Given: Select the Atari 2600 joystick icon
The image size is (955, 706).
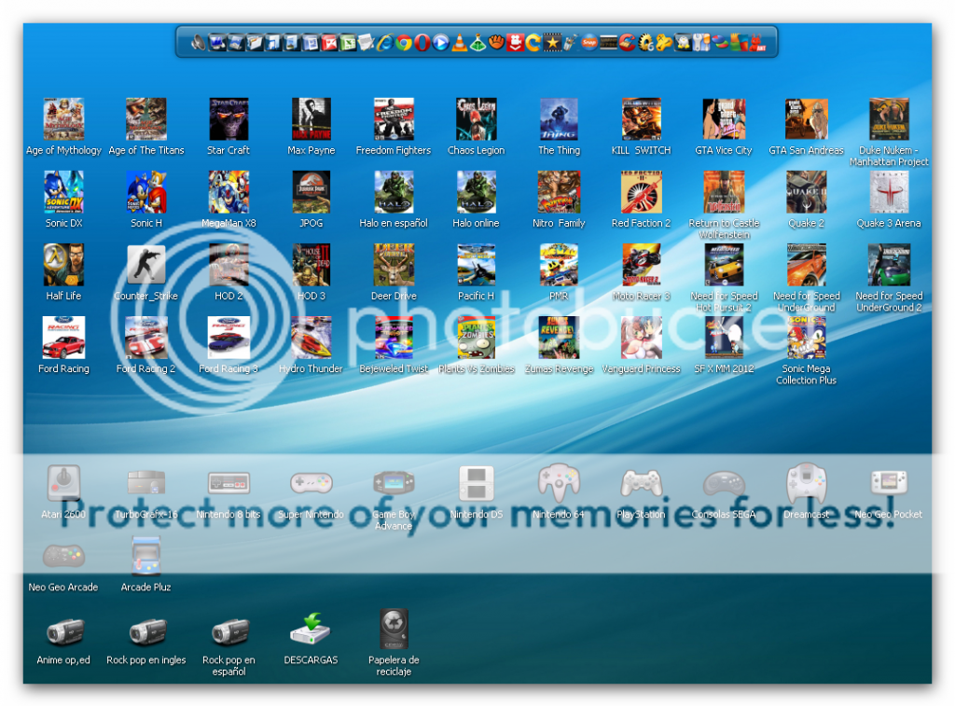Looking at the screenshot, I should click(64, 484).
